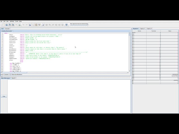
Task: Click the run speed slider
Action: point(79,25)
